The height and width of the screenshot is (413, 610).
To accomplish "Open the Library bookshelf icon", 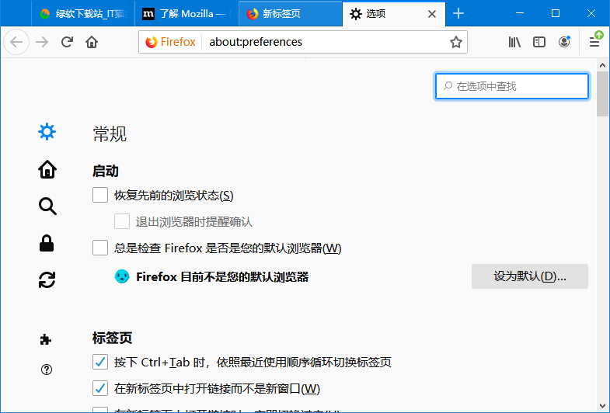I will point(514,42).
